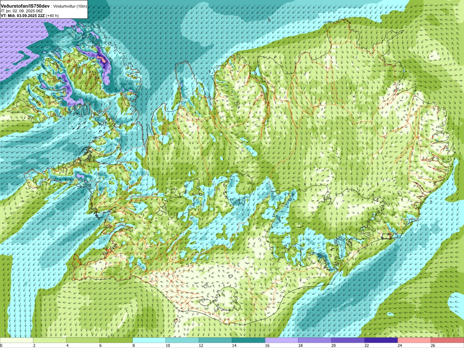Screen dimensions: 464x348
Task: Click the 'VT: Mið. 03.09.2025 22Z' valid time
Action: pos(23,16)
